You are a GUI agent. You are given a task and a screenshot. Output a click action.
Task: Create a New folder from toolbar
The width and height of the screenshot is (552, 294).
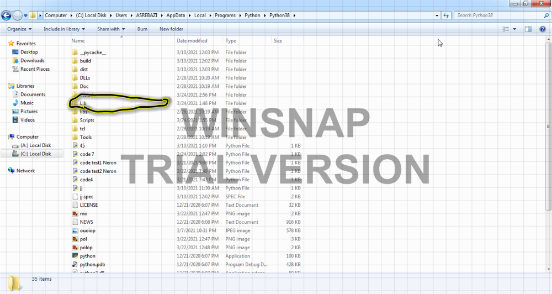(171, 29)
